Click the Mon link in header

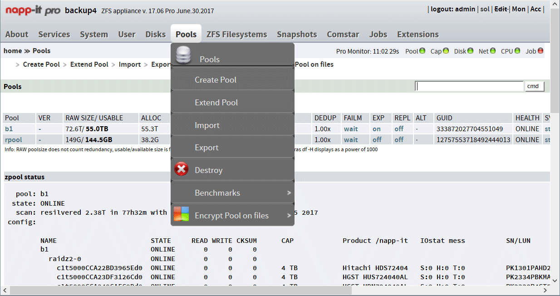pos(519,9)
